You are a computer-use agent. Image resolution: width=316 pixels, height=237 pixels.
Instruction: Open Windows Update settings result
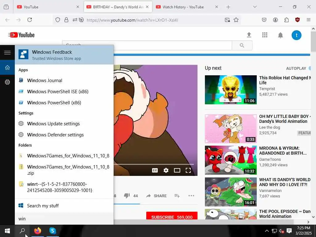pyautogui.click(x=64, y=123)
